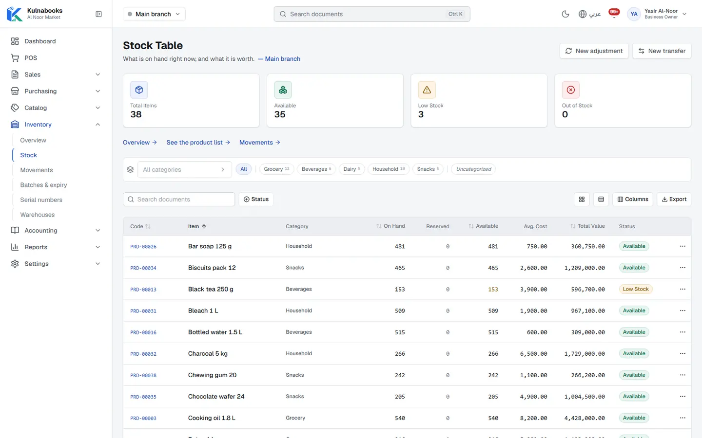Screen dimensions: 702x438
Task: Filter by Uncategorized chip
Action: tap(473, 169)
